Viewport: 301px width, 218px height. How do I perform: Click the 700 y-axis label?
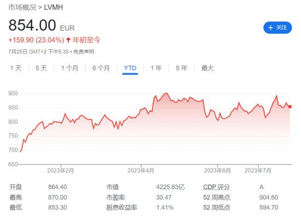[13, 150]
